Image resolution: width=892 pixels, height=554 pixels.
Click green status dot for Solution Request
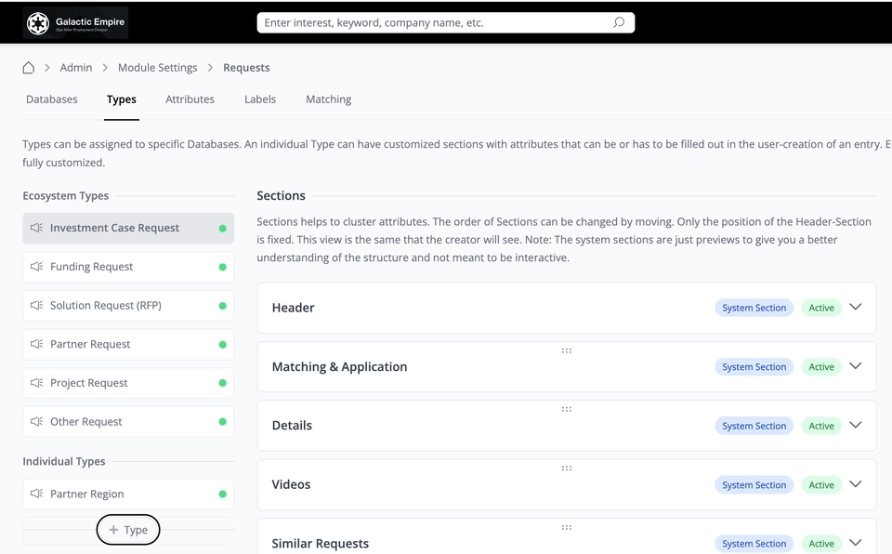point(222,306)
